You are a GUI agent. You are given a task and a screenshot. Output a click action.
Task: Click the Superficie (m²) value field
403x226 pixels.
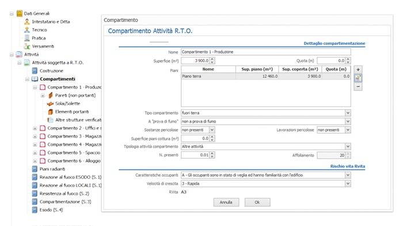(x=195, y=60)
